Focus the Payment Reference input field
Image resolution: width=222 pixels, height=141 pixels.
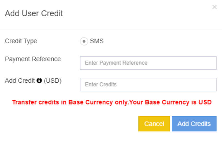tap(148, 63)
